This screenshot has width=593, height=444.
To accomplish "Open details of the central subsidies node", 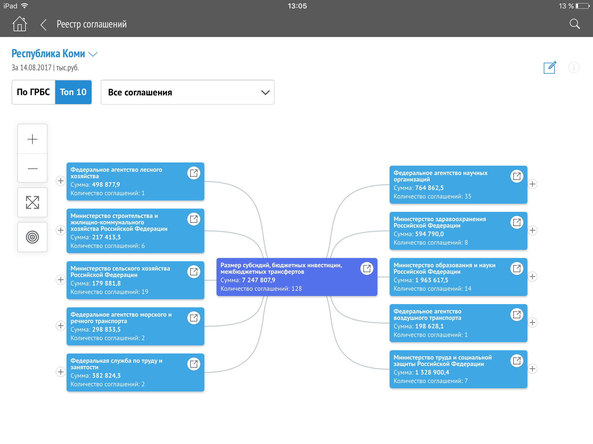I will (367, 269).
